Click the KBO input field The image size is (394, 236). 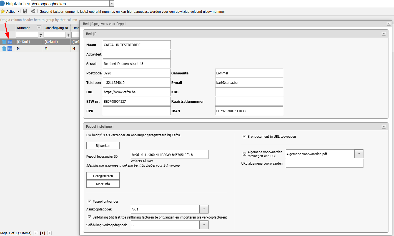pyautogui.click(x=249, y=92)
